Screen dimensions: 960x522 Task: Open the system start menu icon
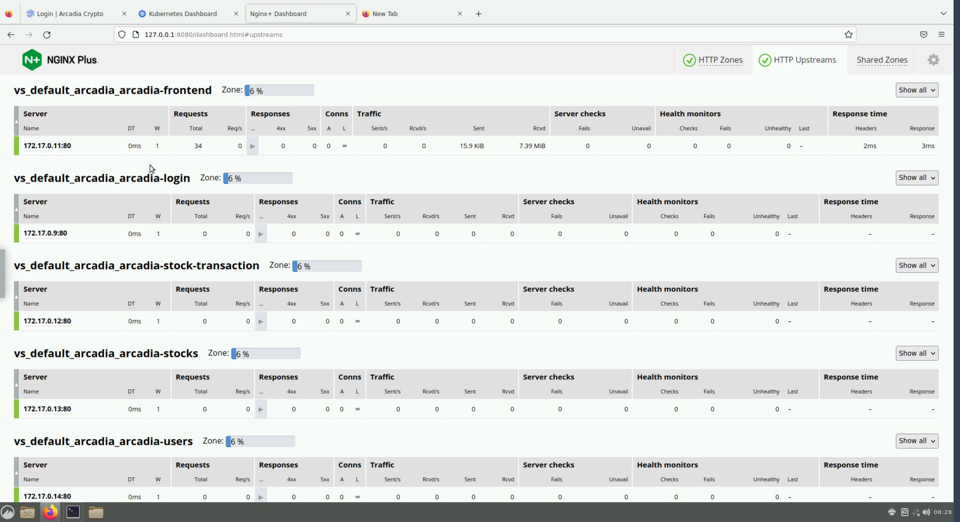[x=7, y=512]
